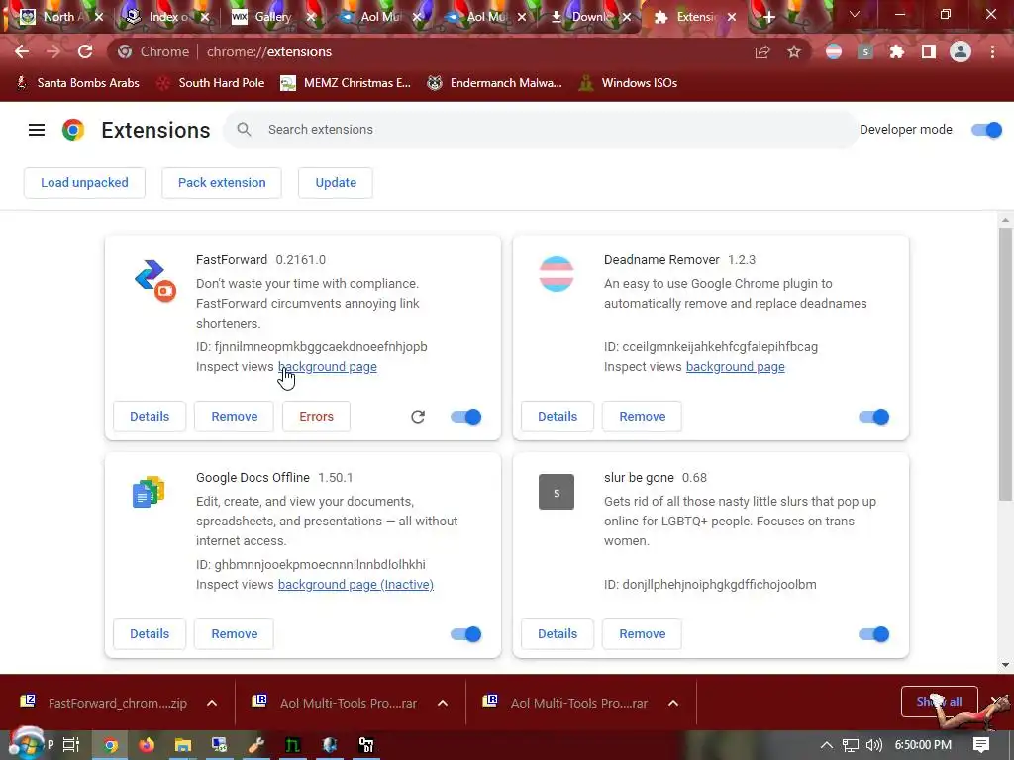This screenshot has height=760, width=1014.
Task: Open FastForward Errors
Action: point(316,417)
